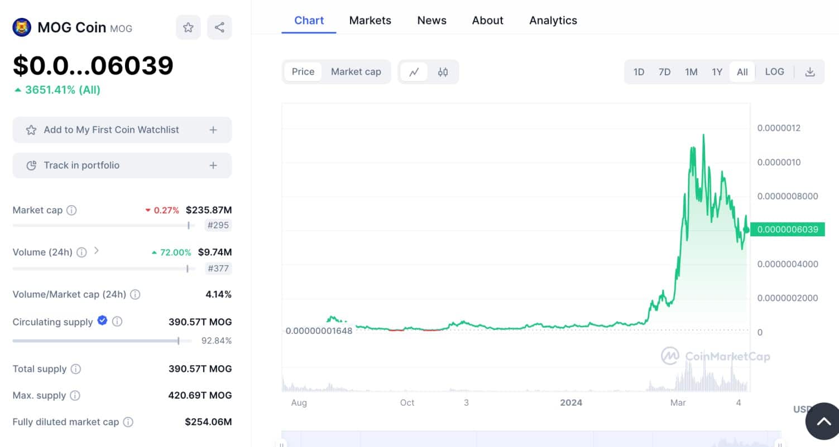The width and height of the screenshot is (839, 447).
Task: Open the Analytics tab
Action: coord(553,21)
